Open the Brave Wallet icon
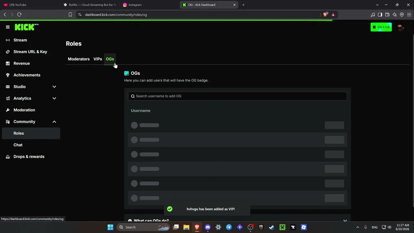The image size is (414, 233). pyautogui.click(x=387, y=15)
